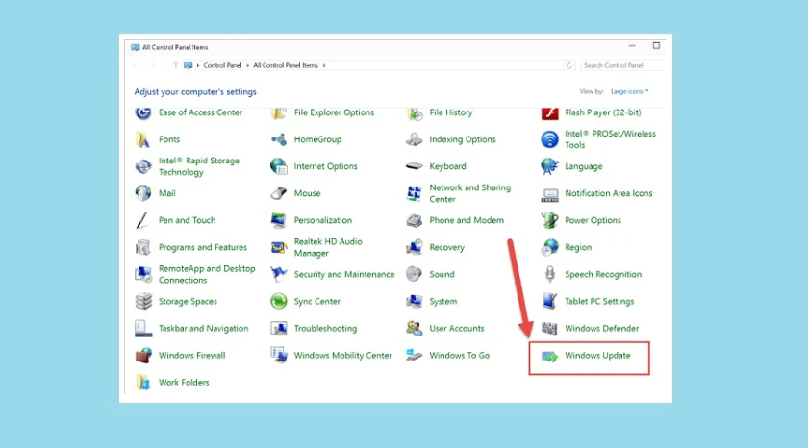This screenshot has height=448, width=808.
Task: Click the Region globe icon
Action: tap(550, 248)
